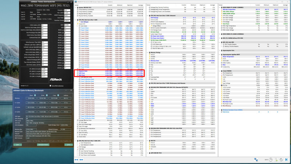Expand the GPU GeForce RTX sensor group
The image size is (291, 164).
[x=220, y=38]
